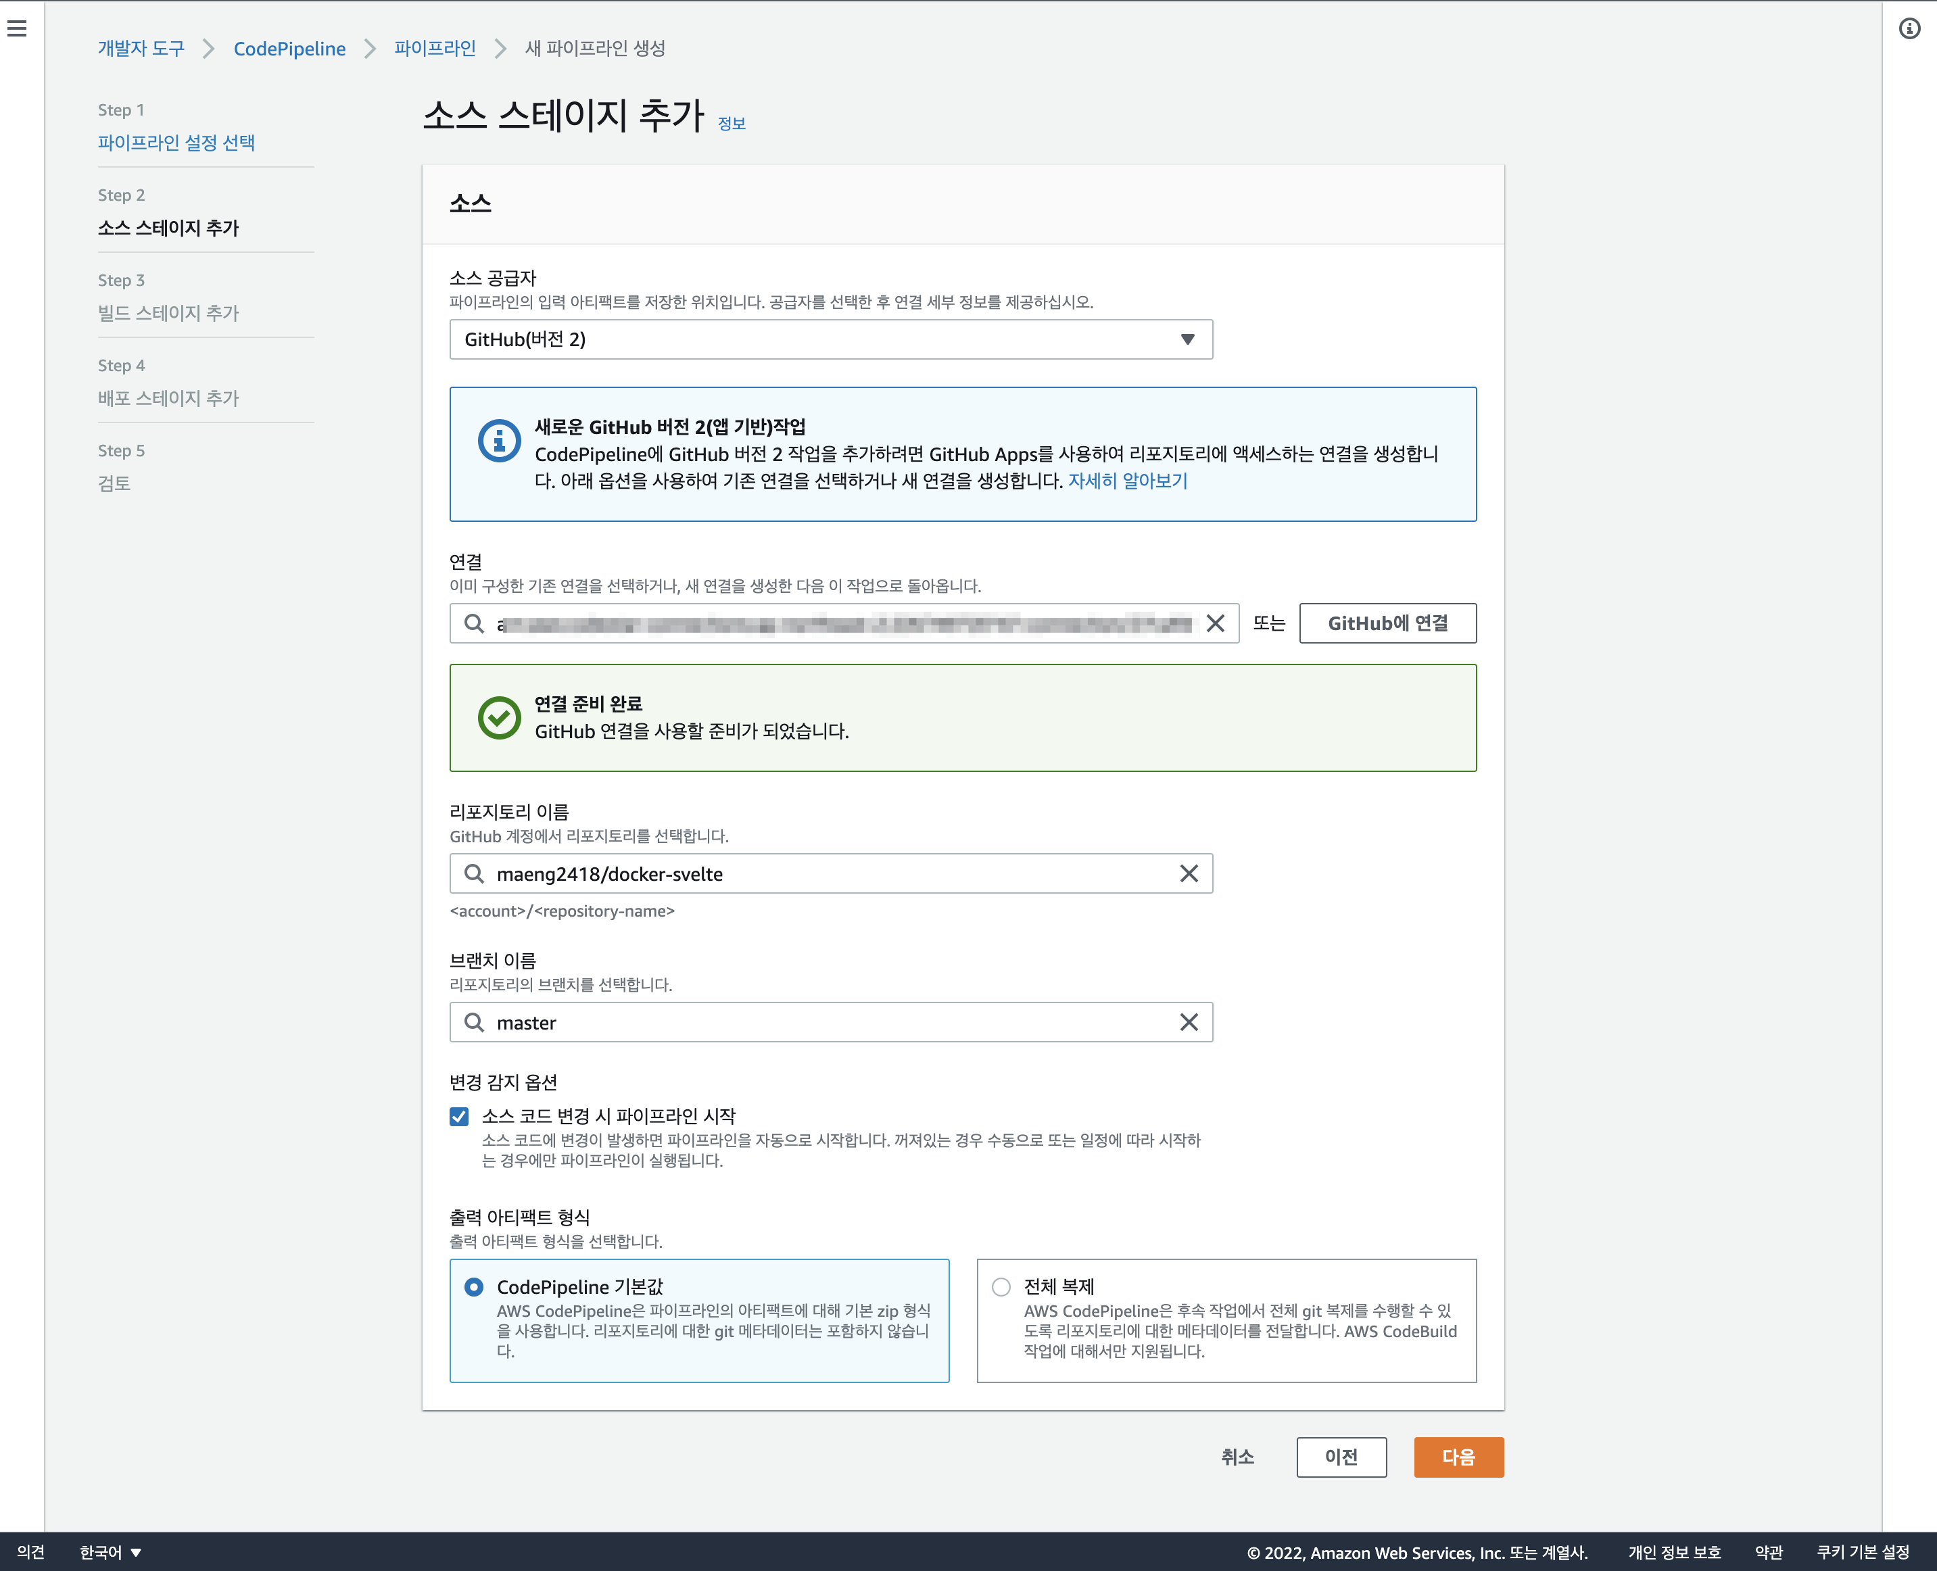The height and width of the screenshot is (1571, 1937).
Task: Click the 이전 previous button
Action: pyautogui.click(x=1341, y=1457)
